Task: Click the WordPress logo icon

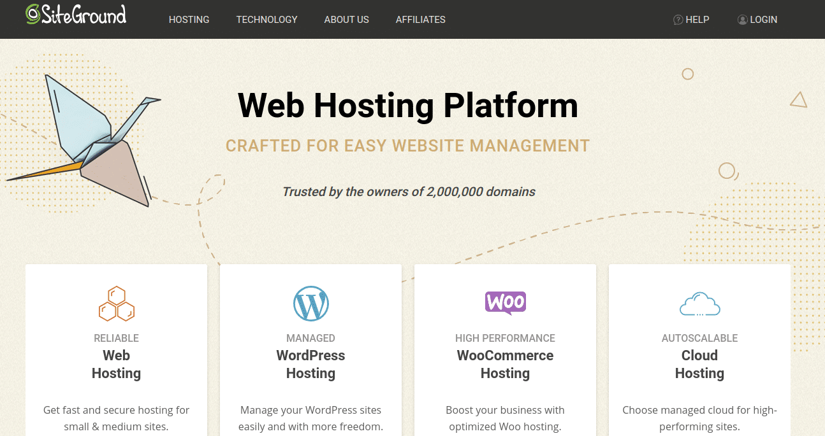Action: (x=310, y=304)
